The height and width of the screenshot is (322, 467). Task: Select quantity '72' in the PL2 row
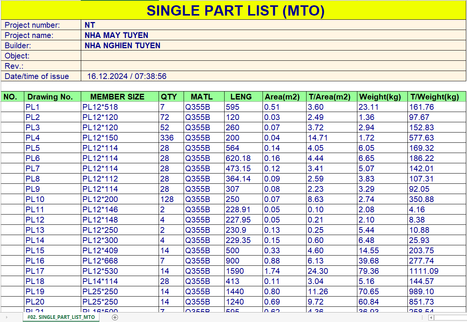pos(171,117)
